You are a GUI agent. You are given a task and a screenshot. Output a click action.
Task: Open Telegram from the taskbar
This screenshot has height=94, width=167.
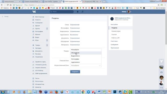click(x=88, y=92)
